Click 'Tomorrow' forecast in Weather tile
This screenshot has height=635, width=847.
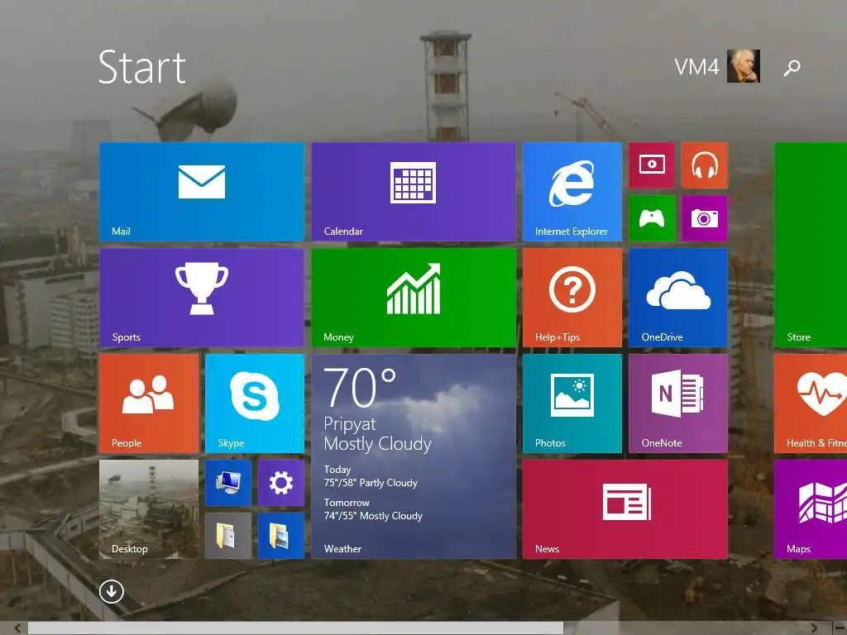click(x=347, y=503)
